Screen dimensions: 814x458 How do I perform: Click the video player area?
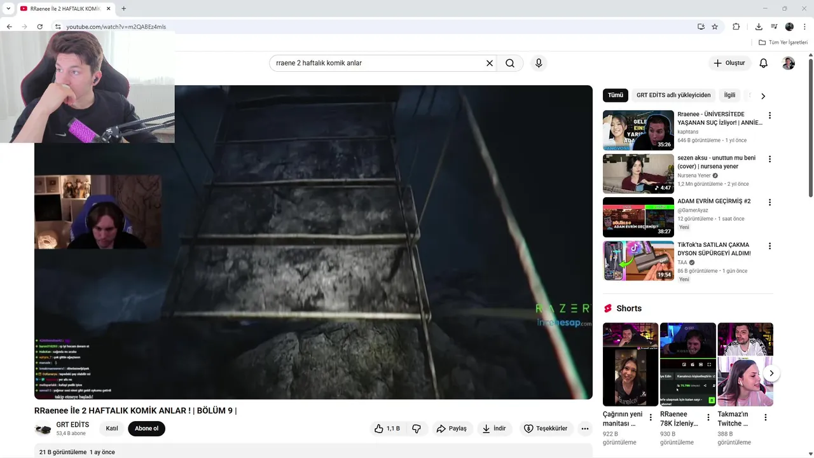[314, 242]
